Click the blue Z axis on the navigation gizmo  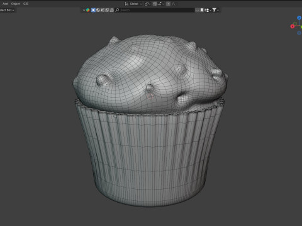[x=299, y=18]
